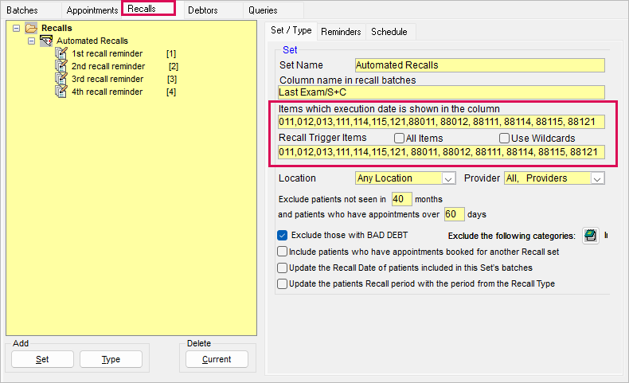
Task: Click the Delete Current button
Action: 217,359
